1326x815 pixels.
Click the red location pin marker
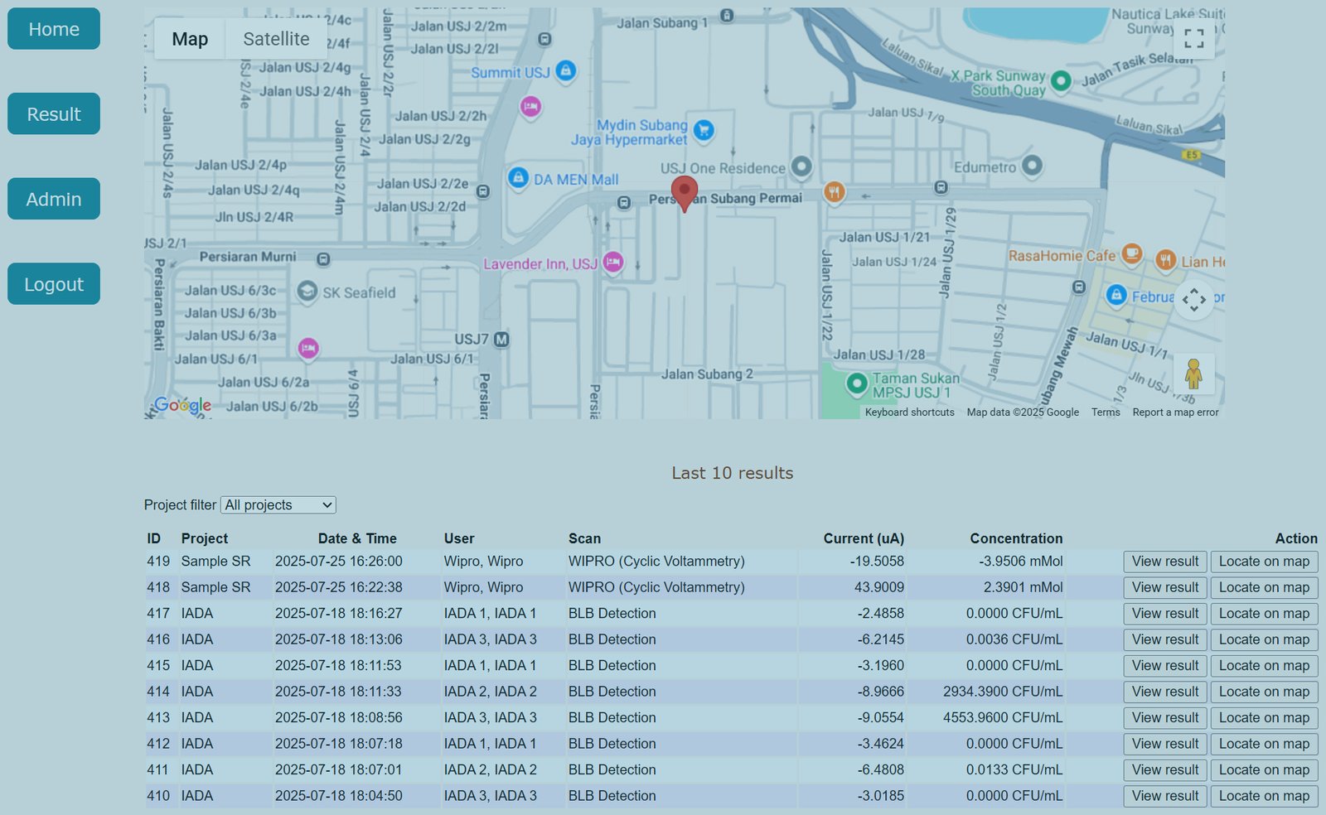pyautogui.click(x=684, y=191)
